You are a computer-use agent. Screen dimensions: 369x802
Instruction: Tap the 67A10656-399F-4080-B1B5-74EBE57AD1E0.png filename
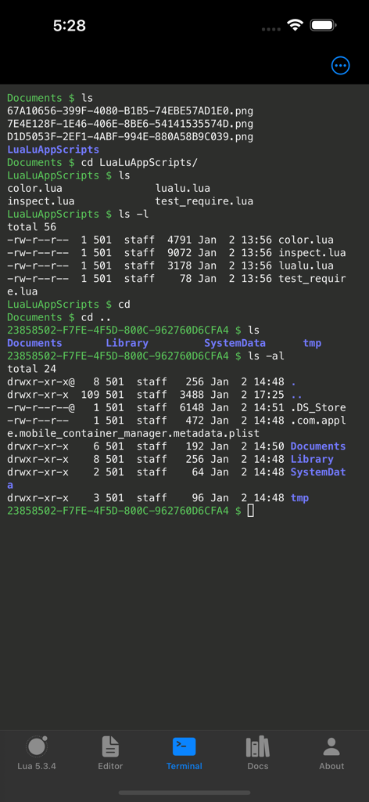coord(130,110)
